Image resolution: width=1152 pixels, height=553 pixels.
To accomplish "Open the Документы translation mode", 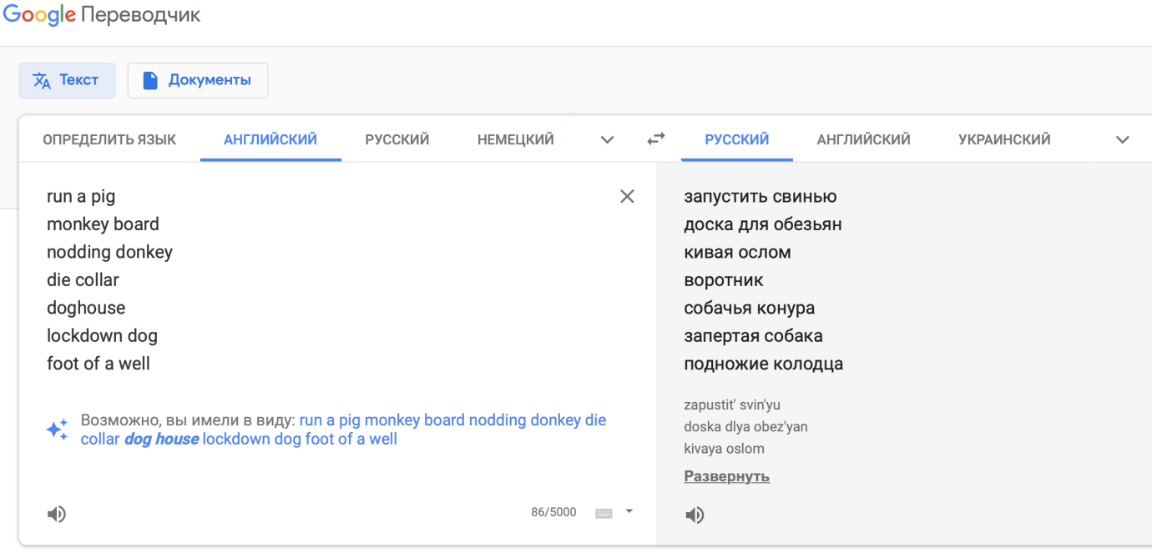I will pyautogui.click(x=198, y=80).
